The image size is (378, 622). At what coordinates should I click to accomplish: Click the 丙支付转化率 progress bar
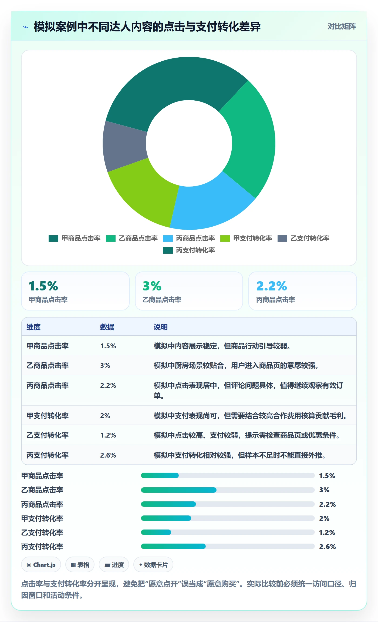[x=228, y=546]
